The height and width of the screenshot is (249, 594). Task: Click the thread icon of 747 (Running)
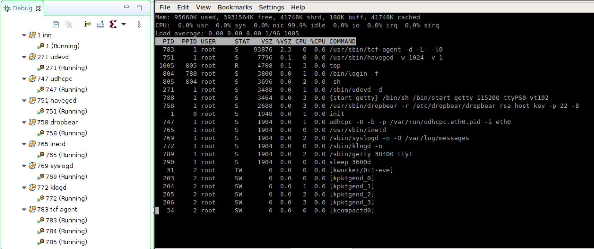point(41,90)
